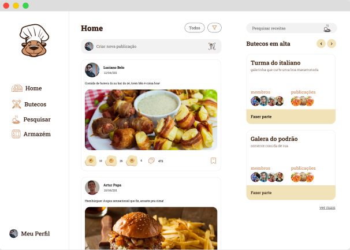350x250 pixels.
Task: Click the third egg reaction on the post
Action: tap(132, 161)
